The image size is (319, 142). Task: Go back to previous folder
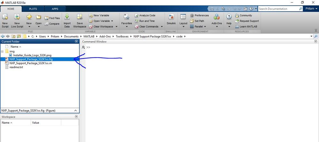click(x=3, y=37)
